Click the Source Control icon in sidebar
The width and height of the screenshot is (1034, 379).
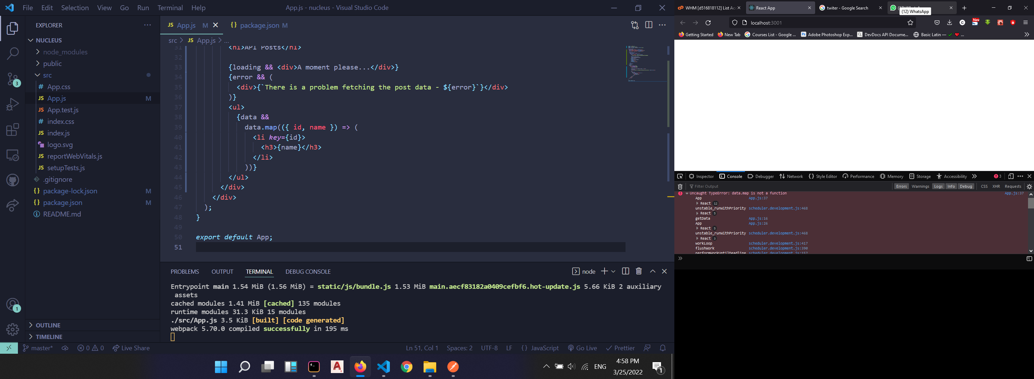13,79
